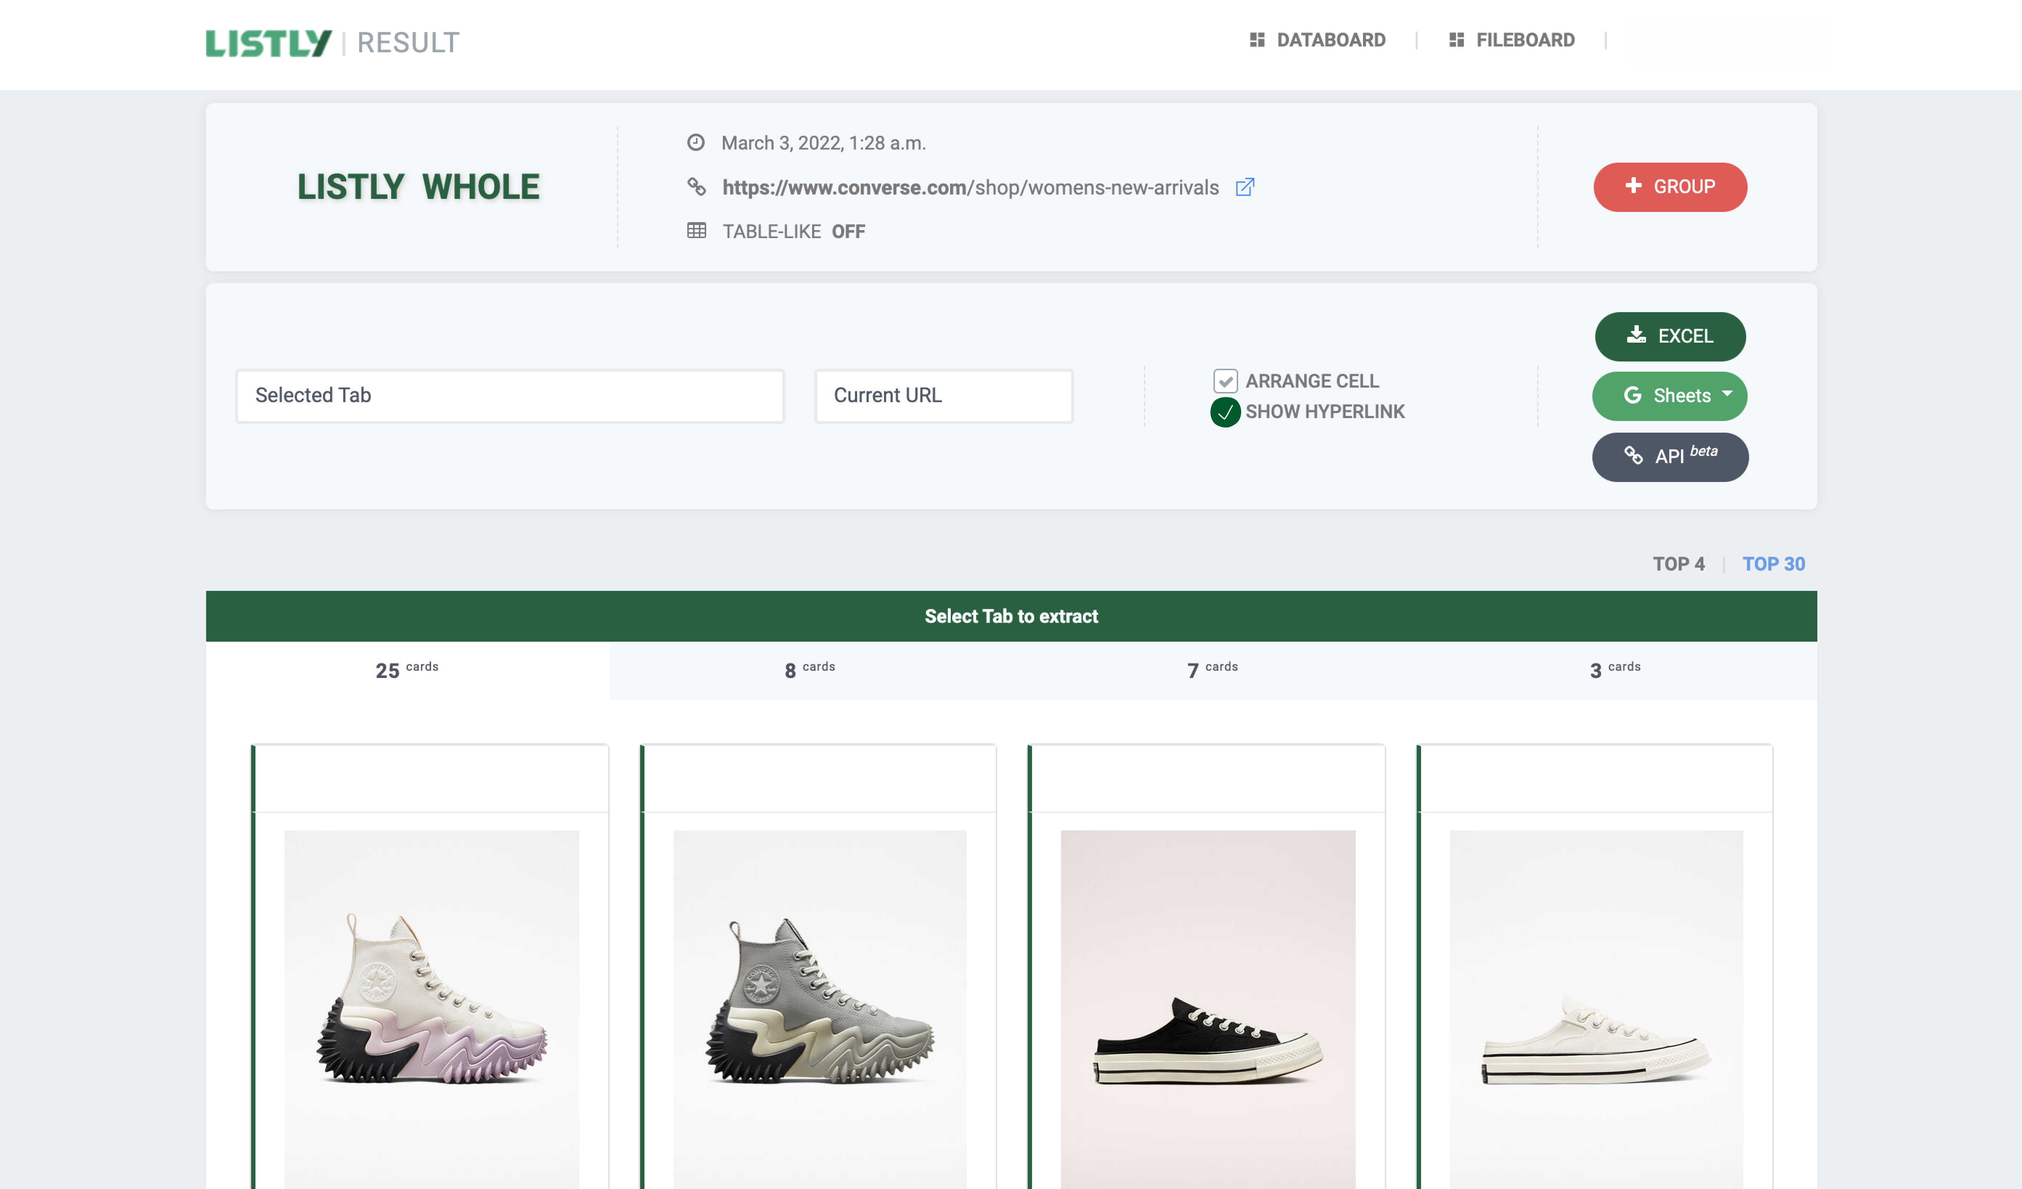This screenshot has width=2022, height=1189.
Task: Show the TOP 30 results
Action: (x=1773, y=564)
